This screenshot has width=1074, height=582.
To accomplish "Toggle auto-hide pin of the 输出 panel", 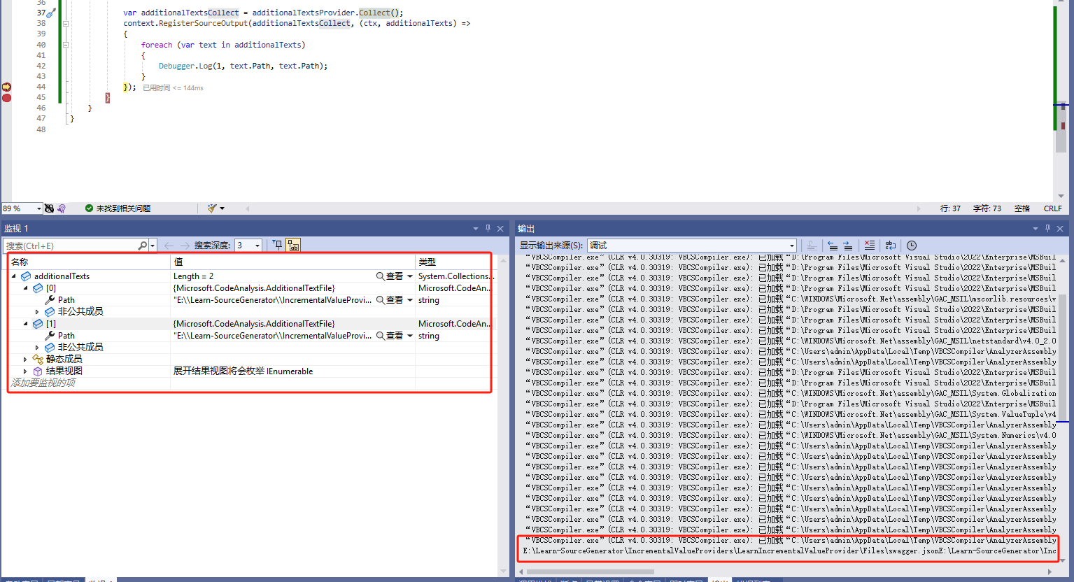I will click(1047, 229).
